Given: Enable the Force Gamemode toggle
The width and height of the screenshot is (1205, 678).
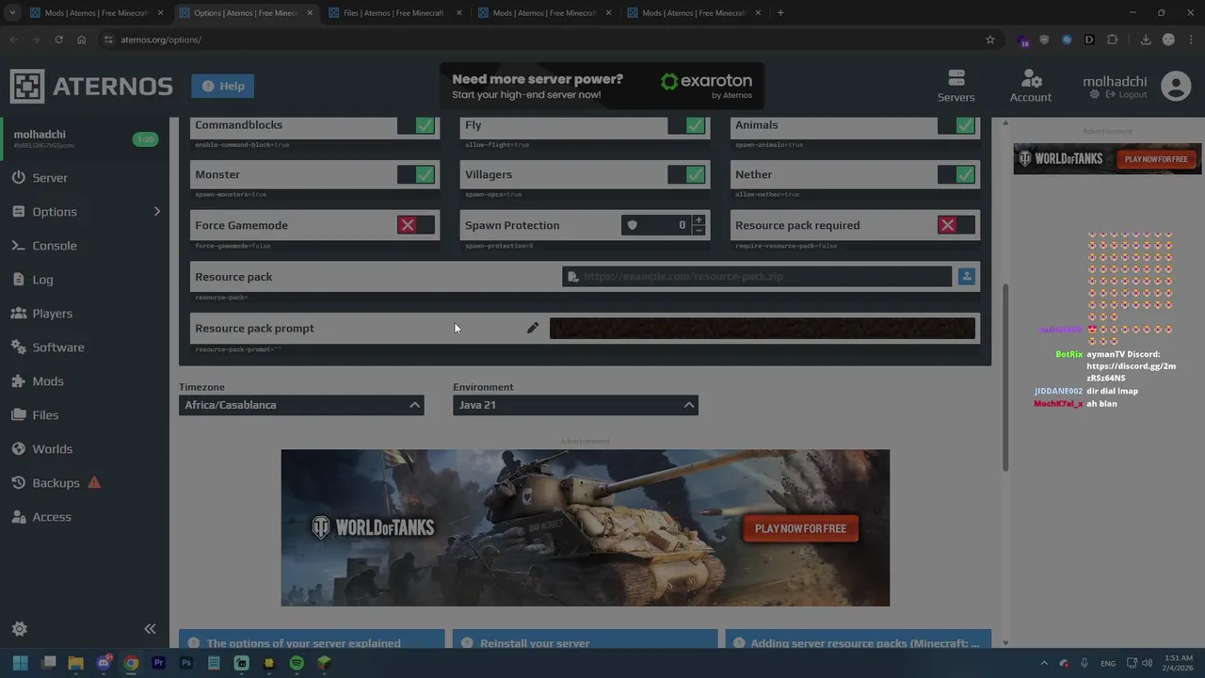Looking at the screenshot, I should (416, 225).
